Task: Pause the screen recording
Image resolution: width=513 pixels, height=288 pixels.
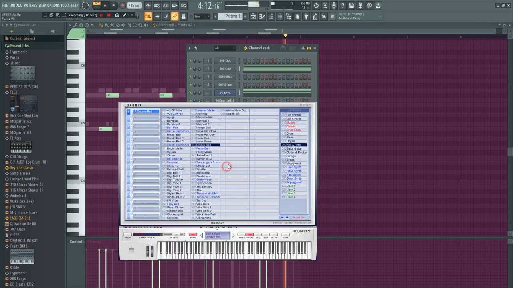Action: (x=101, y=15)
